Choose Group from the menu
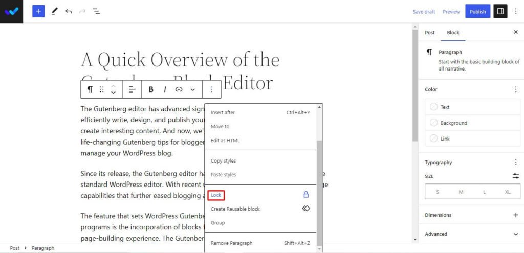Screen dimensions: 524x253 tap(260, 223)
